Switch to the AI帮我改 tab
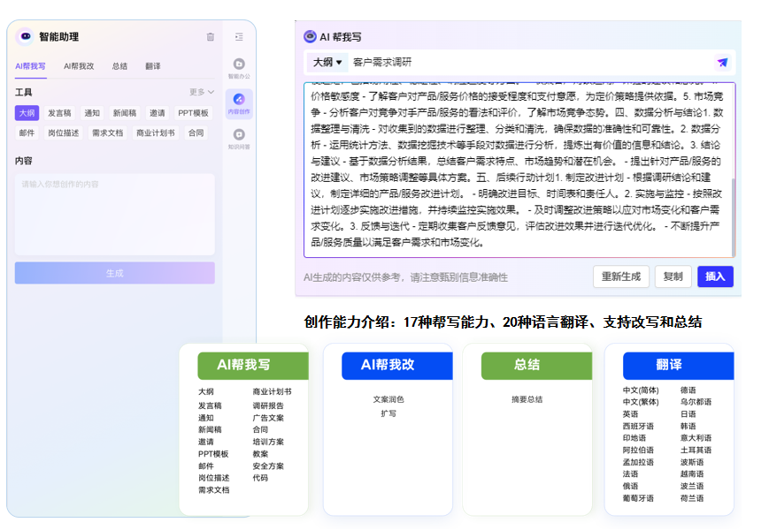Viewport: 769px width, 530px height. click(x=80, y=66)
